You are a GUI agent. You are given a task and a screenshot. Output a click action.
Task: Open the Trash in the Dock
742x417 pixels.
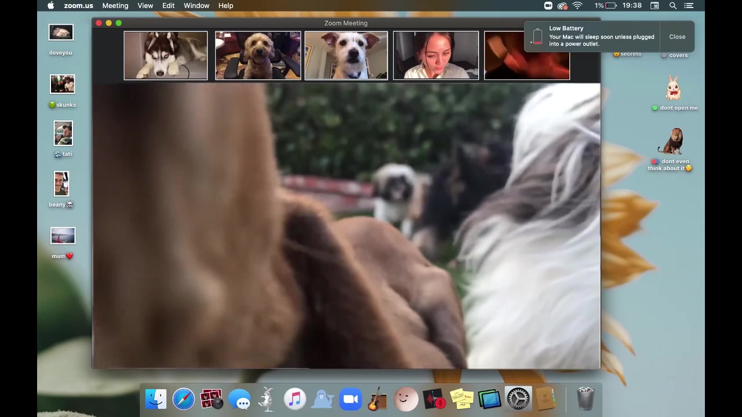point(585,399)
